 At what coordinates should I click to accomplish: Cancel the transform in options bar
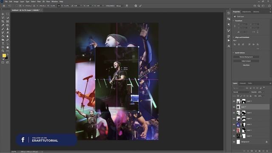click(x=136, y=6)
